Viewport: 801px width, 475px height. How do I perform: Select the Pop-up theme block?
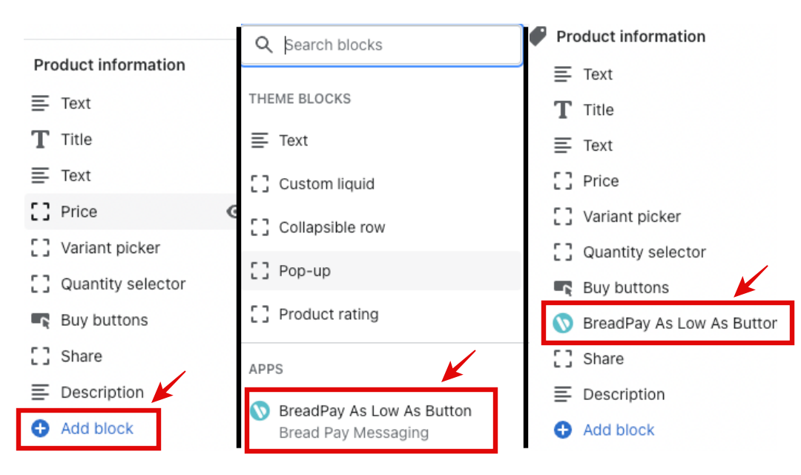pyautogui.click(x=304, y=271)
